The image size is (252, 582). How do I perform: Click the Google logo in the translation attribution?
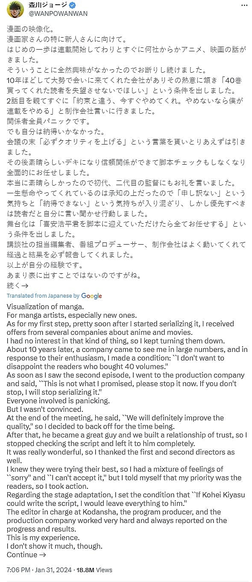(x=91, y=295)
